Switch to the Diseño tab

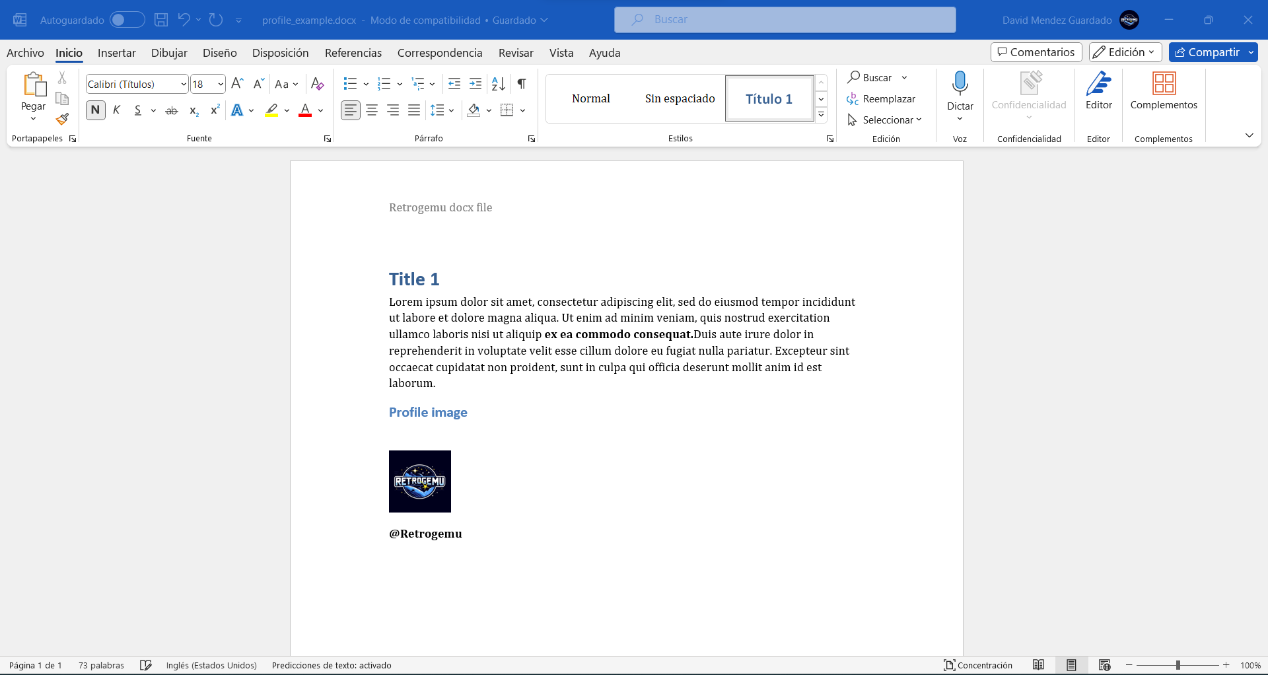(x=220, y=53)
